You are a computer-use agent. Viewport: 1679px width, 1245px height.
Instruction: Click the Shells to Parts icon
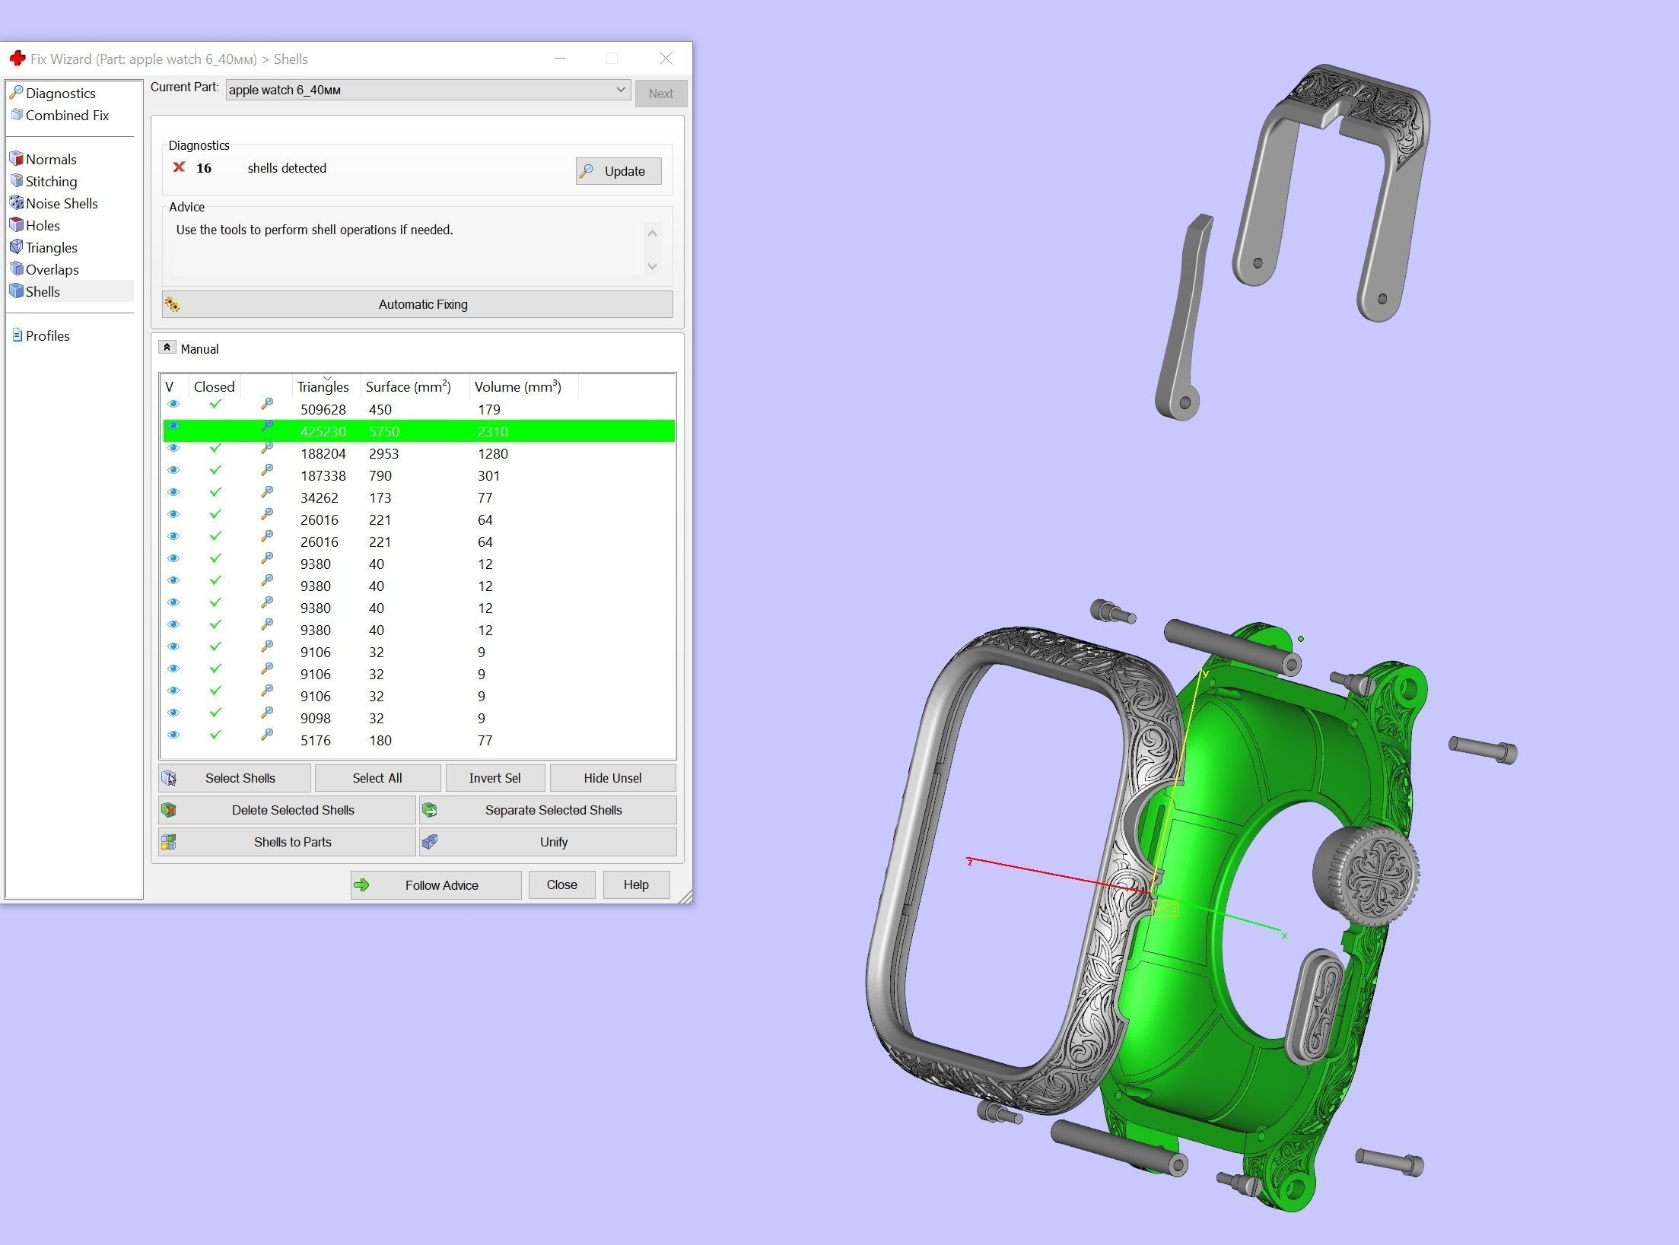169,842
